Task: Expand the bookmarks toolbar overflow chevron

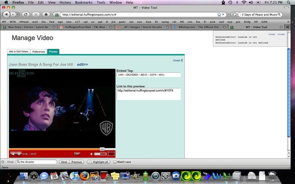Action: click(288, 22)
